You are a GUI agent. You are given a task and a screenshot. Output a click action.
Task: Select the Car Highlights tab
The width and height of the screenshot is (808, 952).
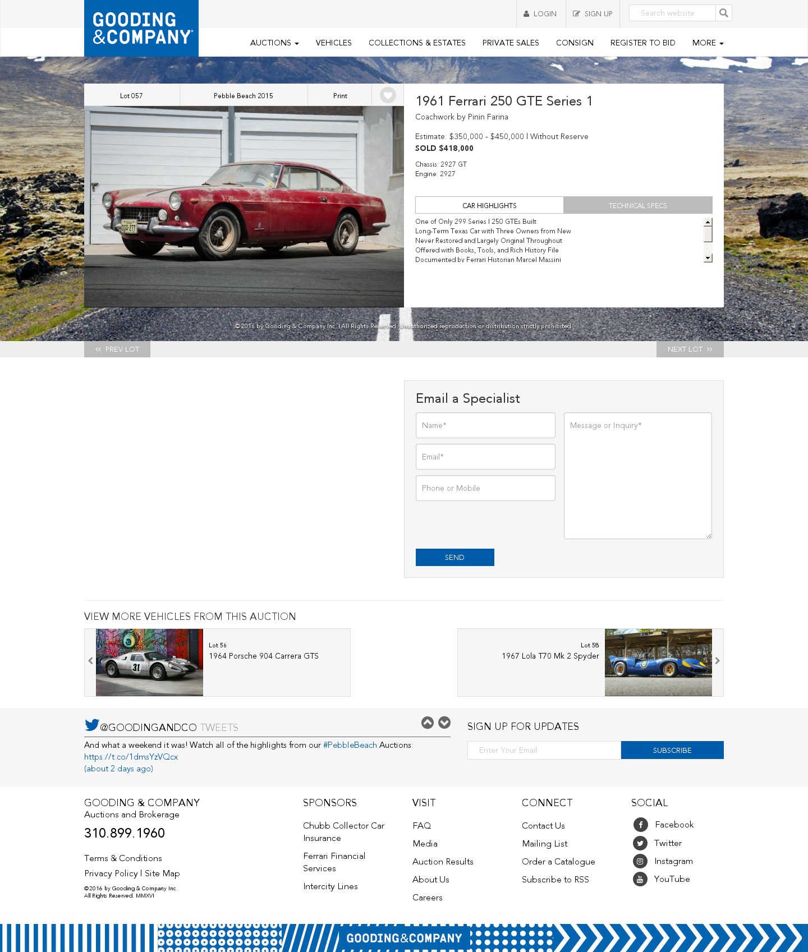tap(489, 205)
